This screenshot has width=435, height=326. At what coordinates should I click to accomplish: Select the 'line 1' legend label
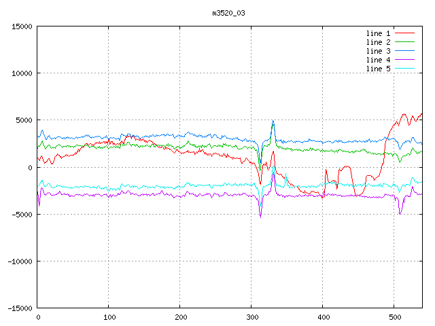[x=378, y=33]
